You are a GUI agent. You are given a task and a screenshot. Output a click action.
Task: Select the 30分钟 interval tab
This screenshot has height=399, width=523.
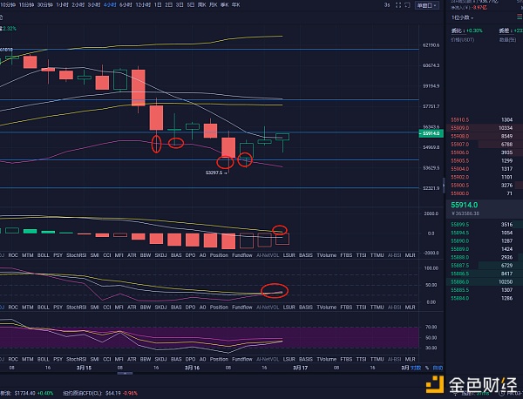coord(44,5)
